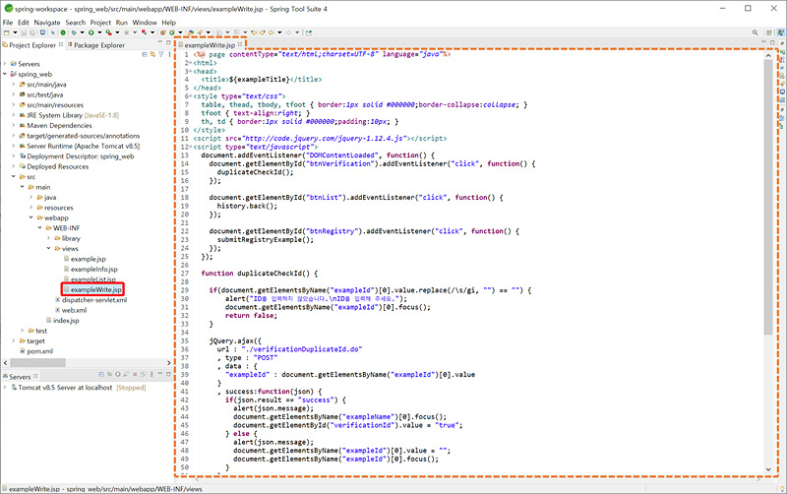Click Collapse All icon in Project Explorer

tap(145, 54)
